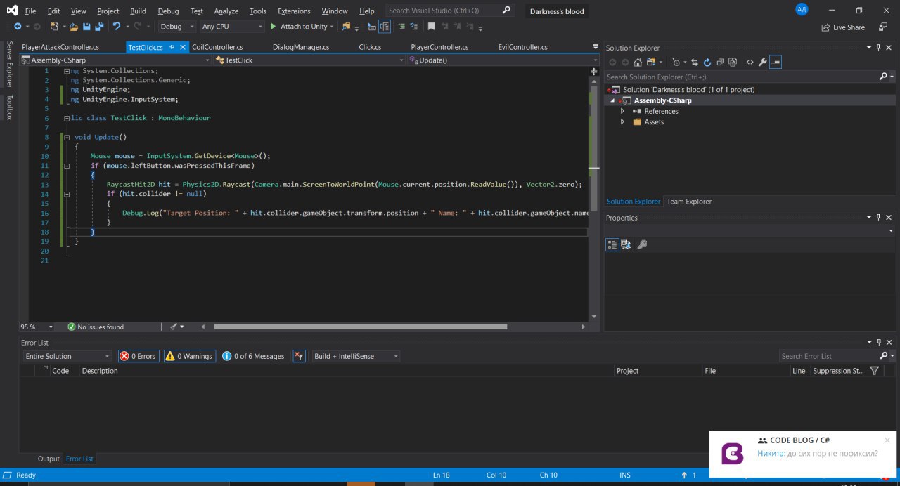The image size is (900, 486).
Task: Open the Build + IntelliSense dropdown
Action: pyautogui.click(x=355, y=356)
